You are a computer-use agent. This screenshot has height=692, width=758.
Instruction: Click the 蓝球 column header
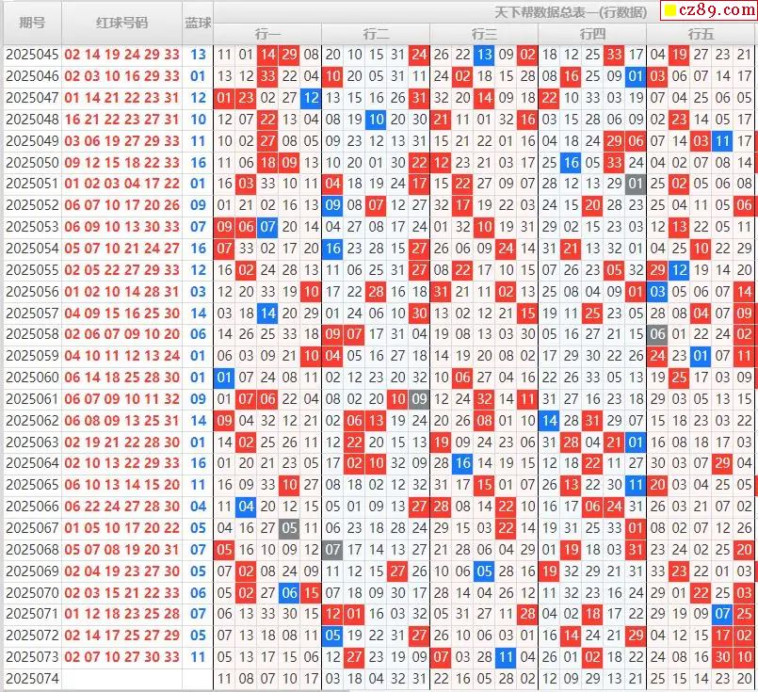coord(198,23)
